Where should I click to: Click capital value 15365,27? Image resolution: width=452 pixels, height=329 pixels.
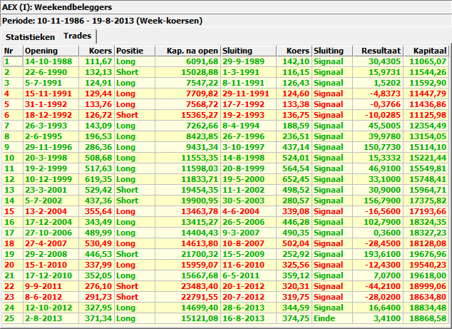[x=200, y=115]
